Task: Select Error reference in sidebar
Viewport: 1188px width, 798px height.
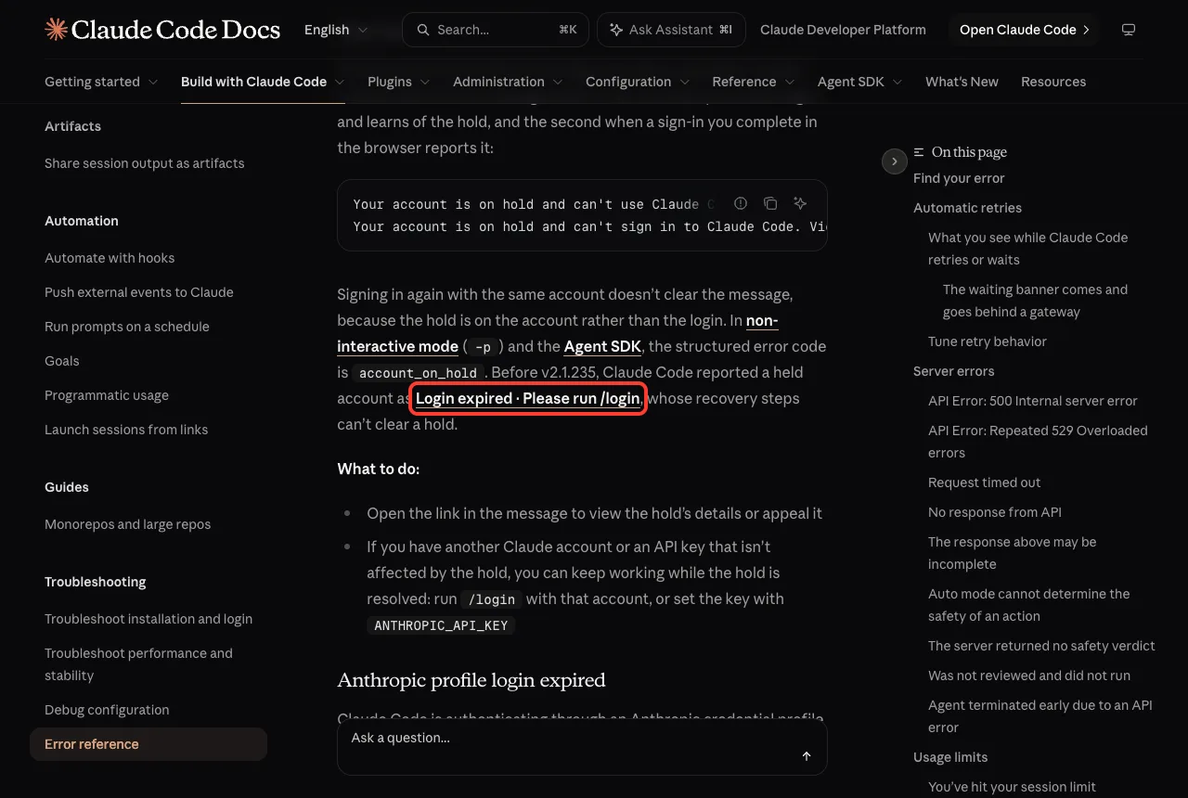Action: point(148,744)
